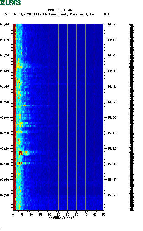Screen dimensions: 143x231
Task: Click the 14:50 UTC time label
Action: [112, 102]
